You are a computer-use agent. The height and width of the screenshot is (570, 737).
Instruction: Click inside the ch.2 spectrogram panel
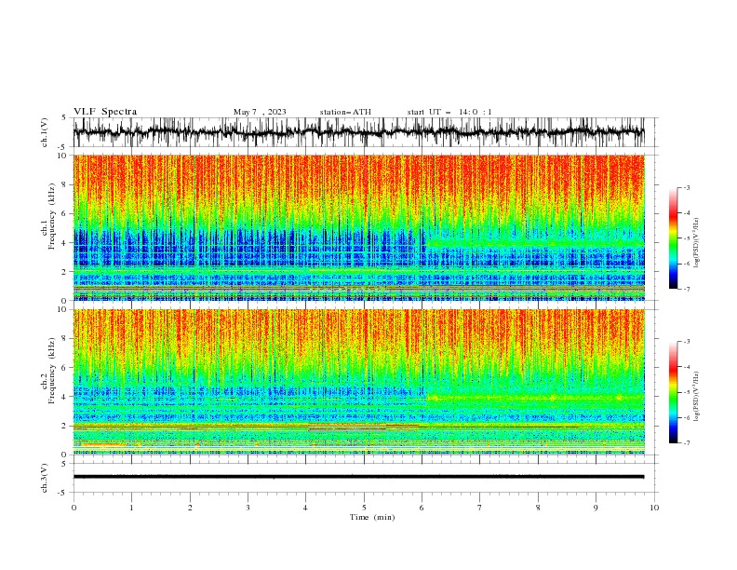click(358, 382)
